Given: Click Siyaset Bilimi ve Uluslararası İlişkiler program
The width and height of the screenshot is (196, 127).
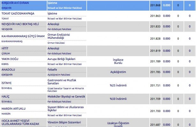Looking at the screenshot, I should tap(66, 109).
